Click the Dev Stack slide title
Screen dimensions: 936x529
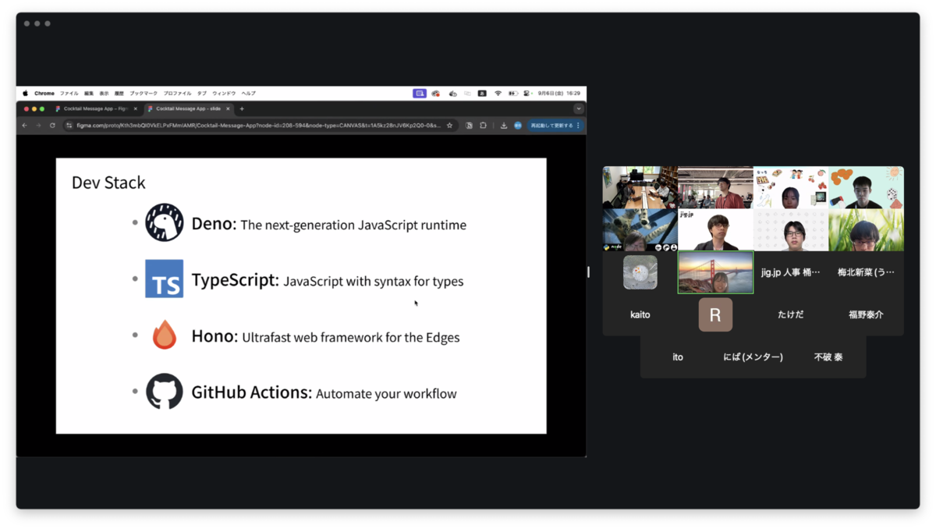(x=108, y=183)
